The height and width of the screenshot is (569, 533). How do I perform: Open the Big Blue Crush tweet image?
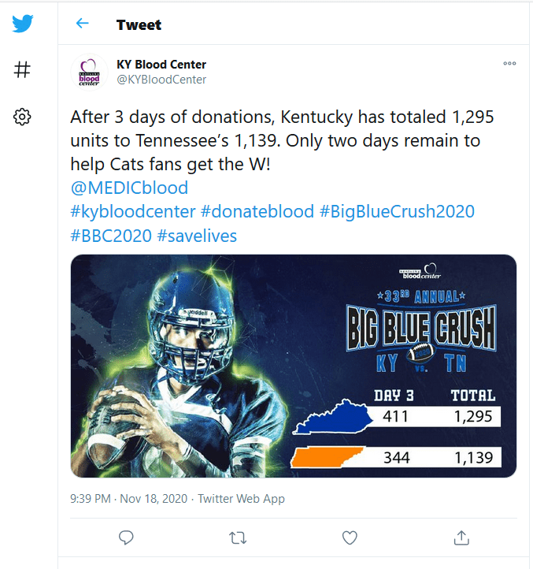[x=294, y=366]
